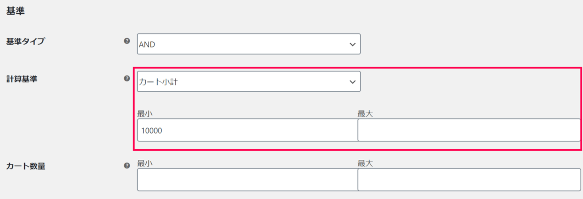Click the empty 最大 field for カート小計

pyautogui.click(x=469, y=130)
